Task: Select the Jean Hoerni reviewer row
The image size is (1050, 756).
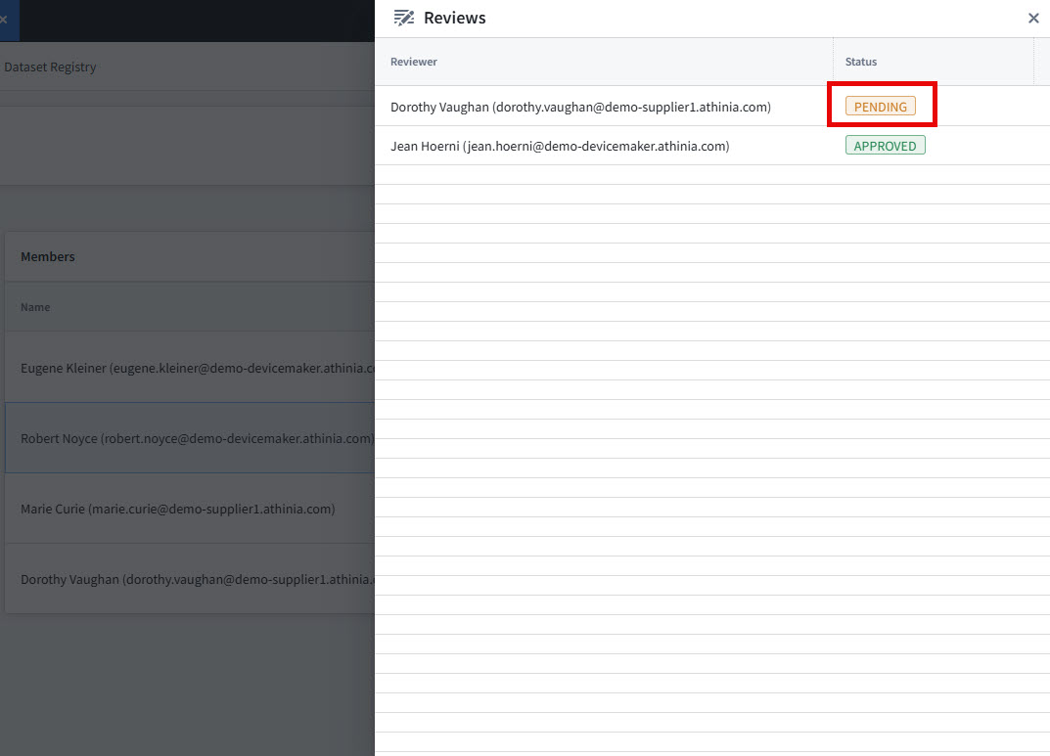Action: tap(711, 146)
